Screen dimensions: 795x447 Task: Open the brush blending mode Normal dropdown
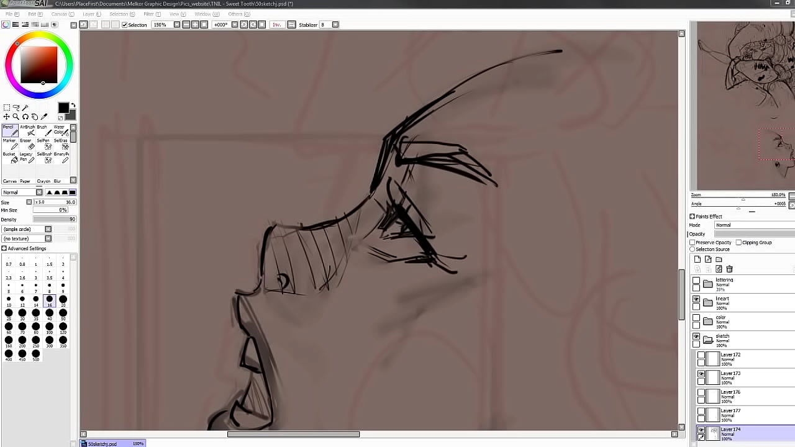(x=22, y=192)
